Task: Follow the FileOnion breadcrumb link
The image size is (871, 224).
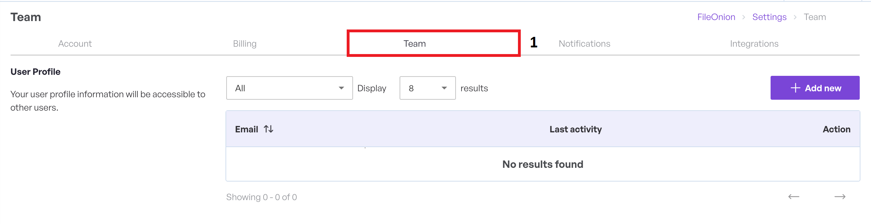Action: [x=716, y=17]
